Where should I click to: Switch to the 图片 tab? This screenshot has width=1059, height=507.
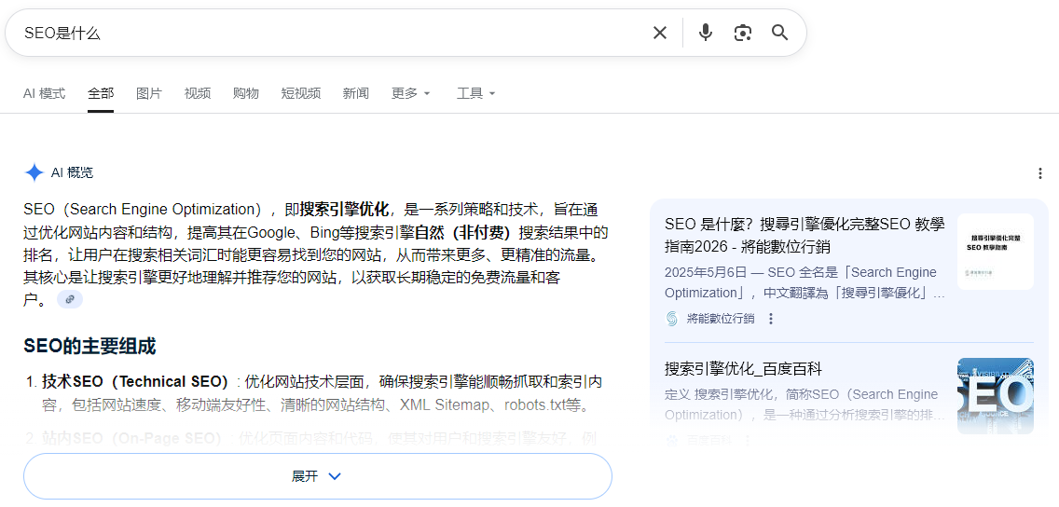pyautogui.click(x=149, y=93)
